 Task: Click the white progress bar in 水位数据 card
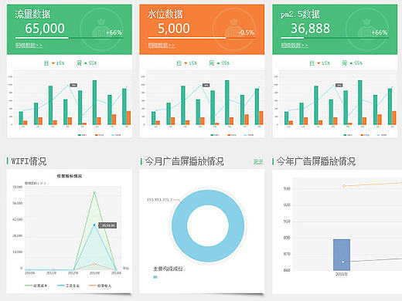(x=187, y=38)
